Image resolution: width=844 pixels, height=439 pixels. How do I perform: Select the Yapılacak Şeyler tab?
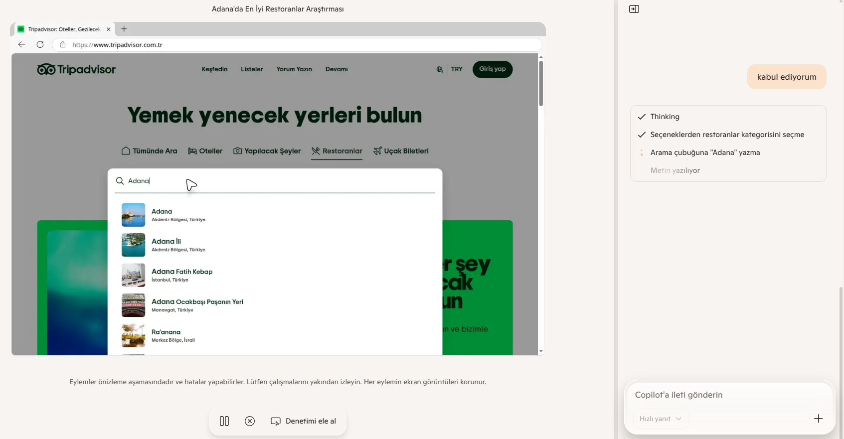pos(267,151)
